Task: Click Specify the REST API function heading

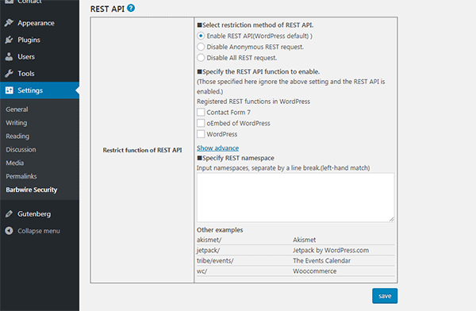Action: click(259, 71)
